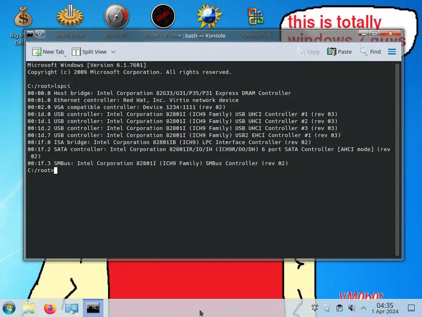The height and width of the screenshot is (317, 422).
Task: Open the Konsole hamburger menu
Action: point(392,52)
